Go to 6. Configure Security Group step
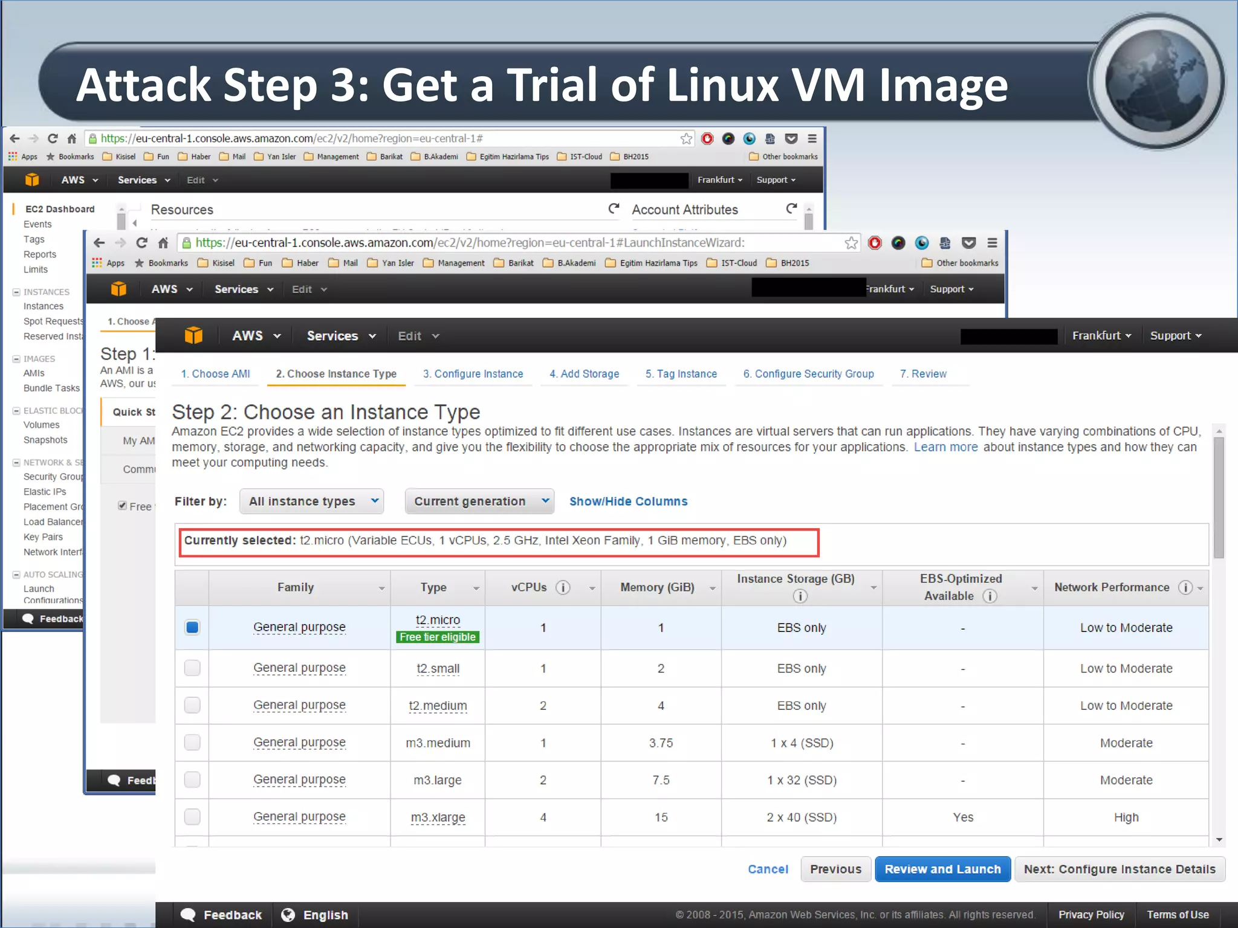 tap(808, 374)
